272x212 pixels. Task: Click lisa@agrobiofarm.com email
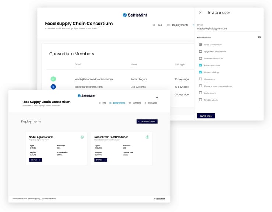click(x=89, y=87)
